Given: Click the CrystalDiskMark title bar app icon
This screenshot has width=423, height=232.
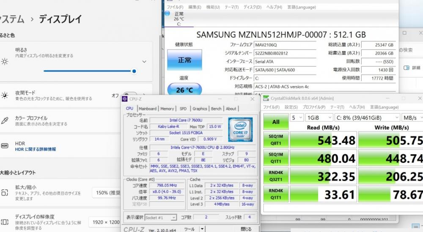Looking at the screenshot, I should (x=266, y=98).
